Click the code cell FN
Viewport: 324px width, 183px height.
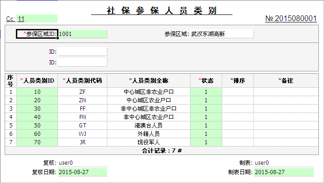83,117
